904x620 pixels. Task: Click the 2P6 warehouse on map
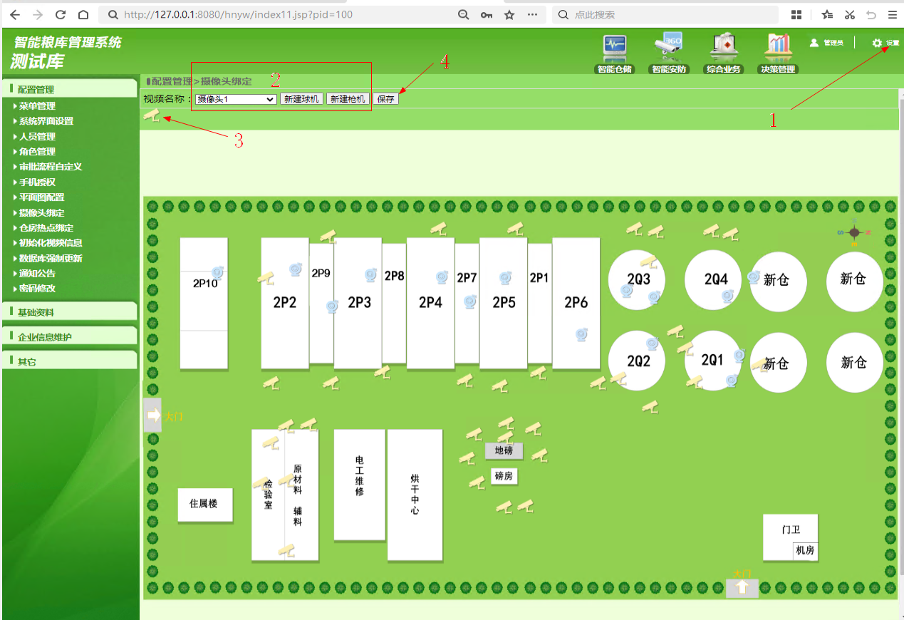[576, 303]
